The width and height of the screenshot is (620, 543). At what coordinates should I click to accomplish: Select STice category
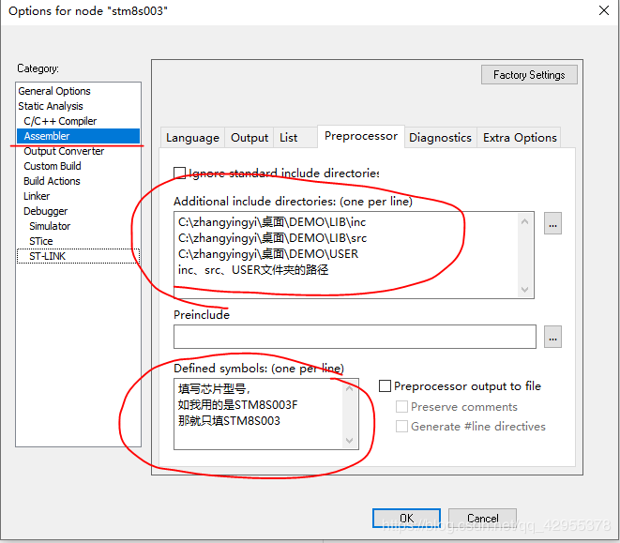tap(40, 241)
